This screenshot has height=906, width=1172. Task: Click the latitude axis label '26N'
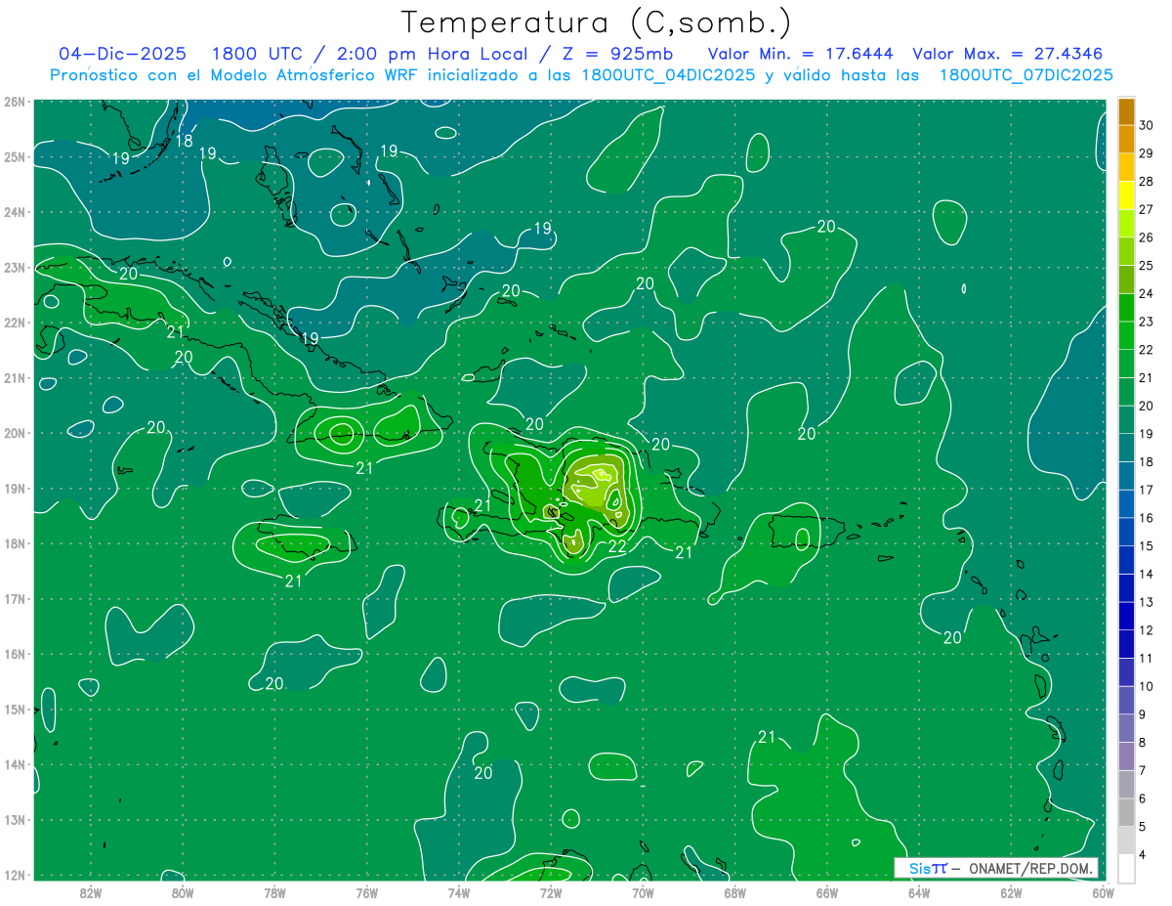pos(15,101)
